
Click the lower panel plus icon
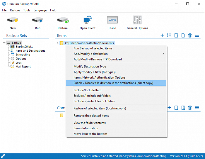(x=169, y=108)
